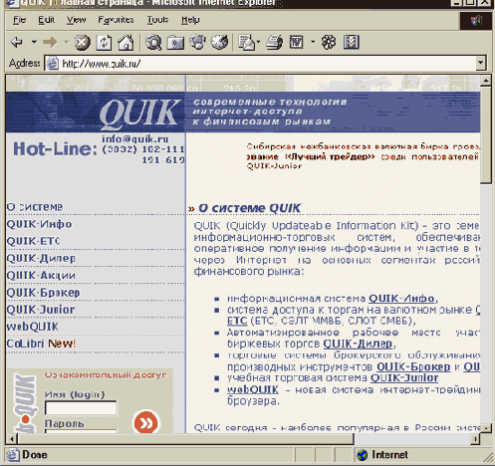The width and height of the screenshot is (495, 466).
Task: Open Favorites folder toolbar icon
Action: pos(175,43)
